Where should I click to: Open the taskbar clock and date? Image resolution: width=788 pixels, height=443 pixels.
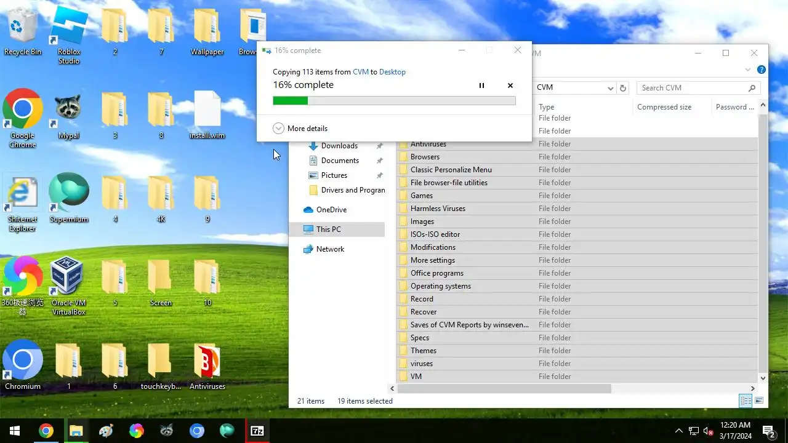pyautogui.click(x=735, y=431)
